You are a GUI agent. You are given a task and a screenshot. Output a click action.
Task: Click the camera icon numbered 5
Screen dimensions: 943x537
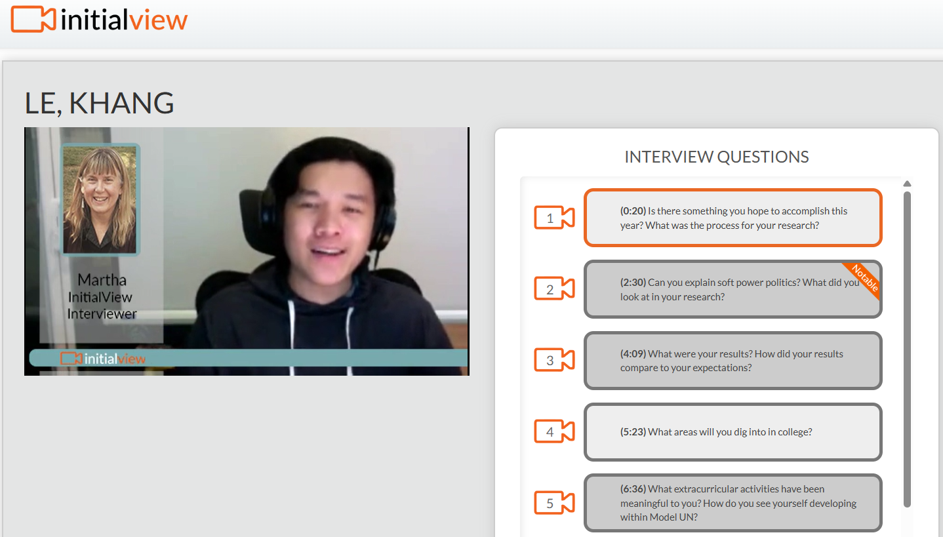pyautogui.click(x=554, y=503)
